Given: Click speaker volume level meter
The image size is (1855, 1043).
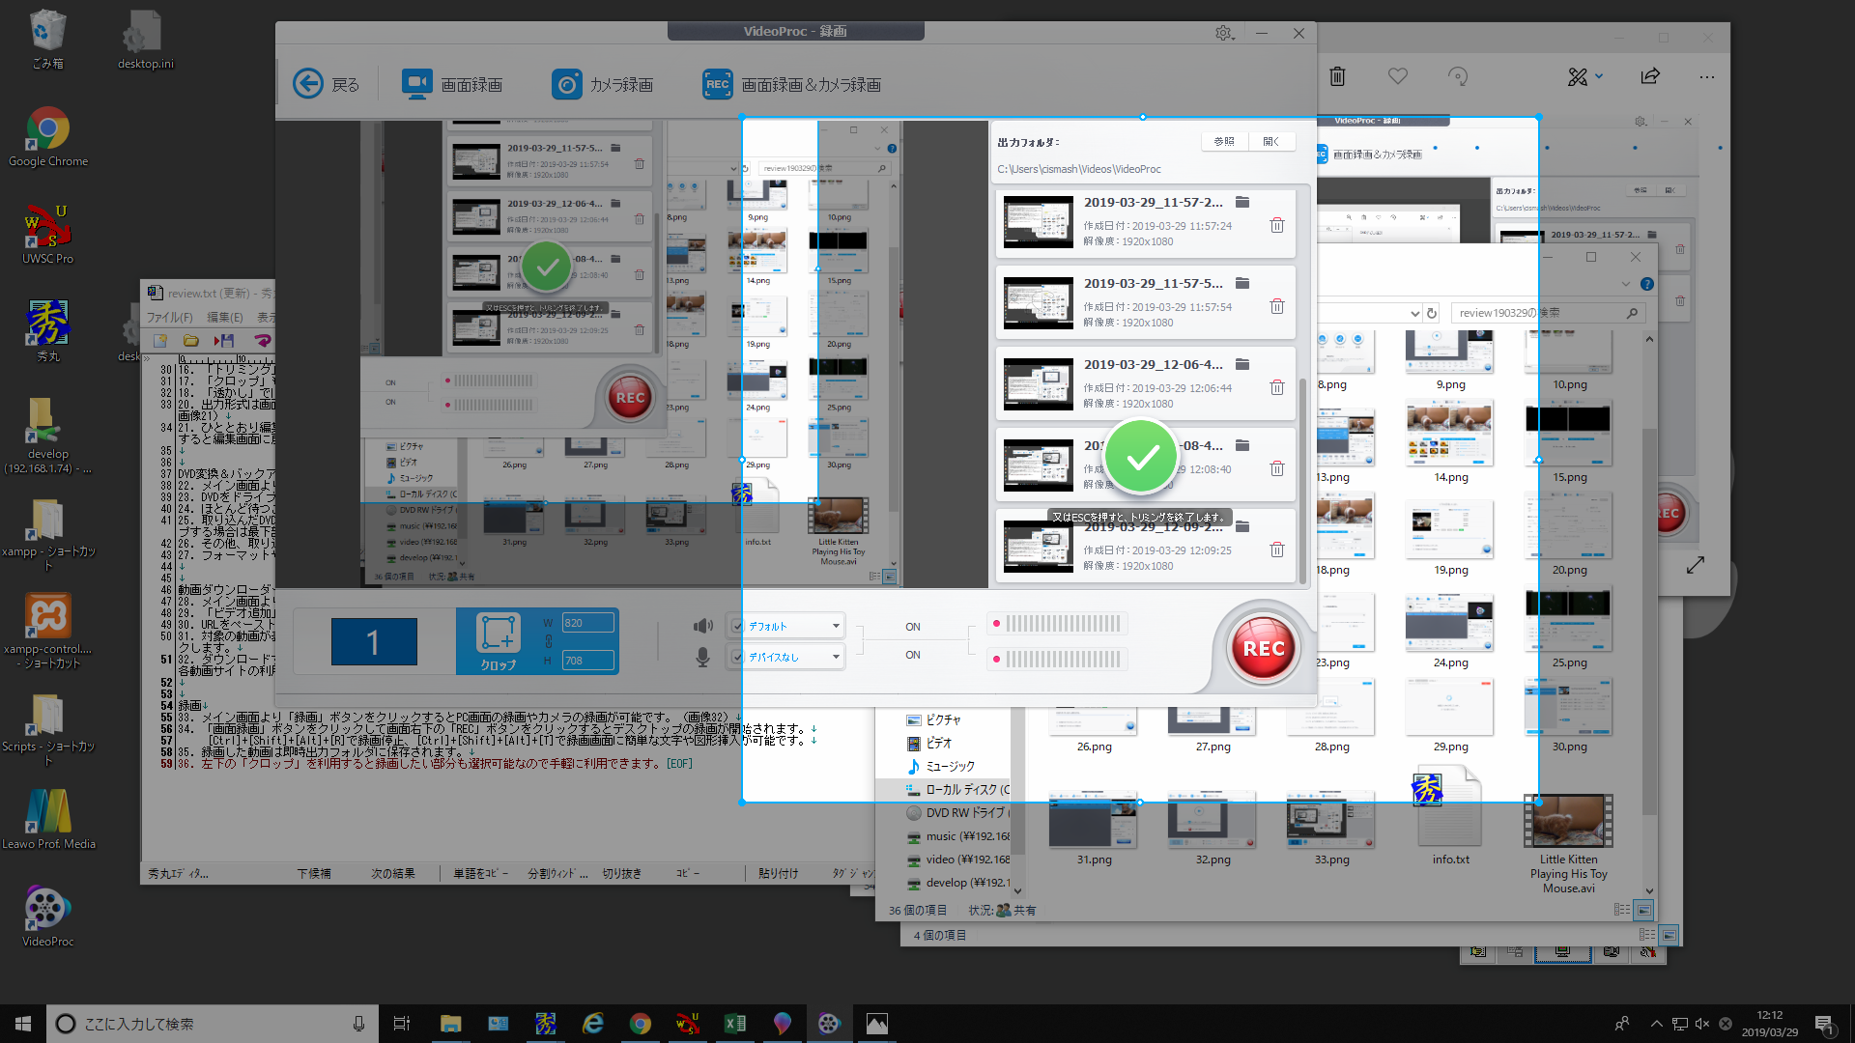Looking at the screenshot, I should [x=1057, y=624].
